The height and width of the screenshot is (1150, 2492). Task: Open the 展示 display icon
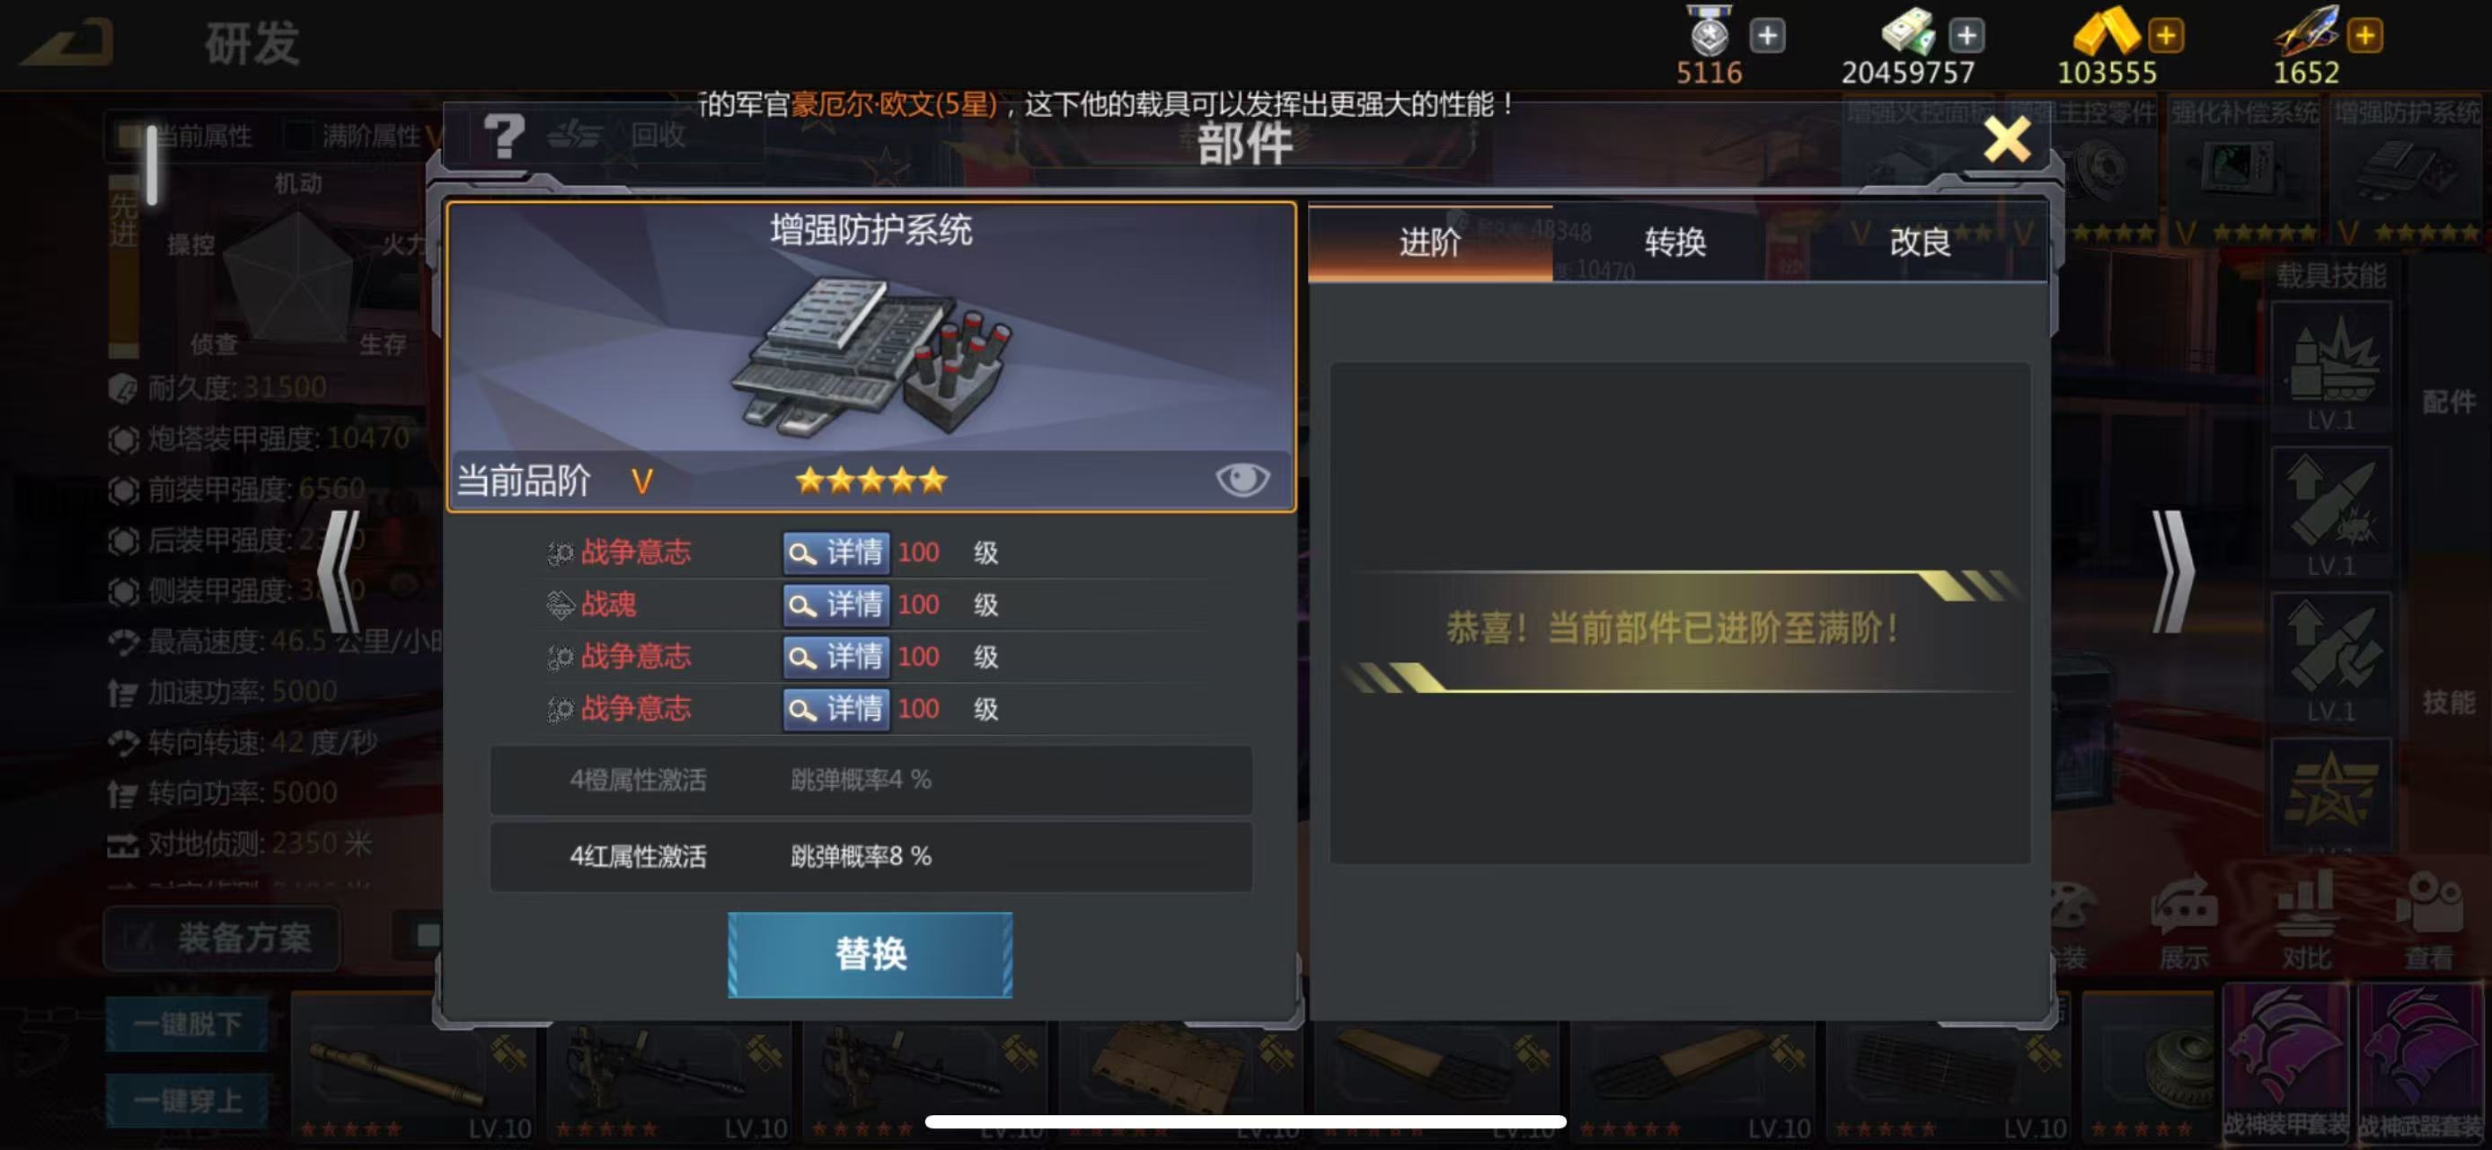click(2183, 923)
